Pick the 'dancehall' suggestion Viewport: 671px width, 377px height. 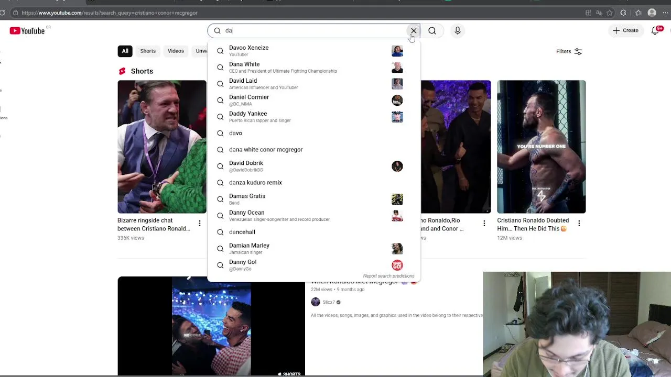click(313, 232)
